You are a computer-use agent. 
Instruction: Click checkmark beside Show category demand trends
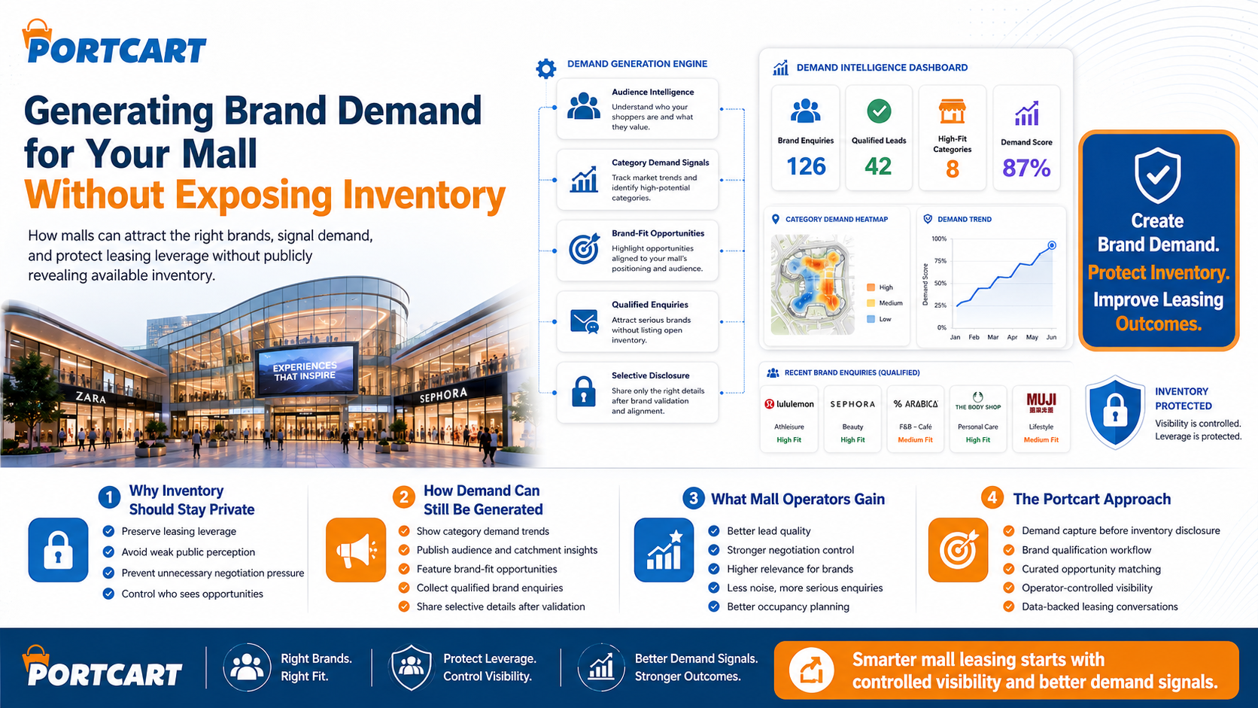coord(404,531)
